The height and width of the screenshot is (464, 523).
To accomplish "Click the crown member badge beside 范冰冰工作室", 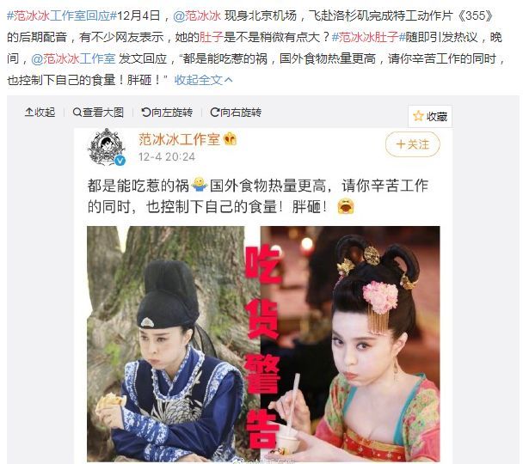I will (x=231, y=138).
